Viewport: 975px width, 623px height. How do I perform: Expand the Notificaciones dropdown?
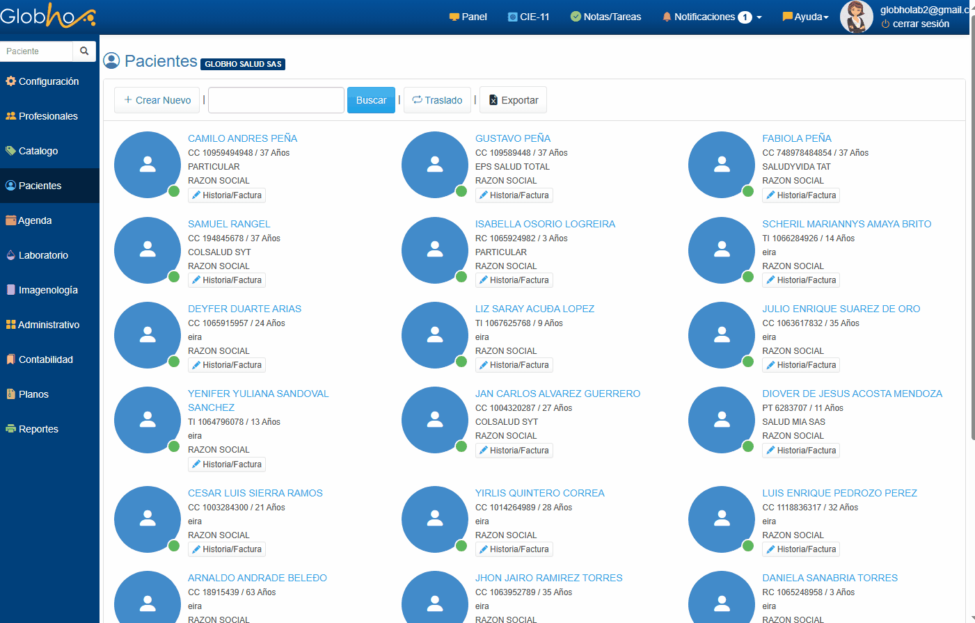pos(712,17)
